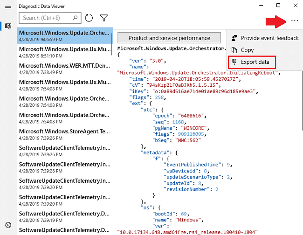Select Orchestrator event at 9:05:59 PM
Image resolution: width=303 pixels, height=235 pixels.
coord(65,36)
